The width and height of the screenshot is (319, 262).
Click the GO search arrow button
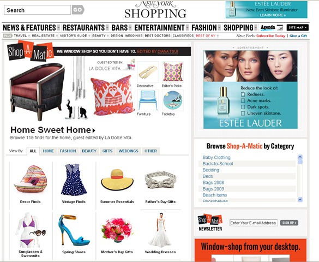point(78,10)
